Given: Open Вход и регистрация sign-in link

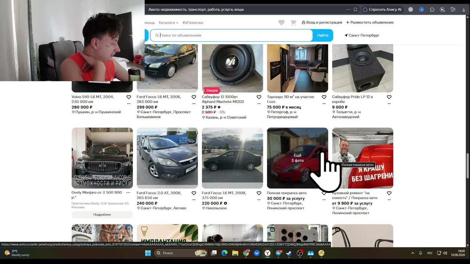Looking at the screenshot, I should (x=322, y=22).
